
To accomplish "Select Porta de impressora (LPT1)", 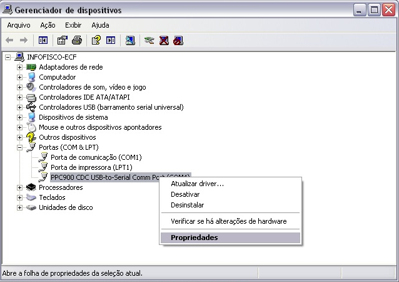I will pos(91,167).
